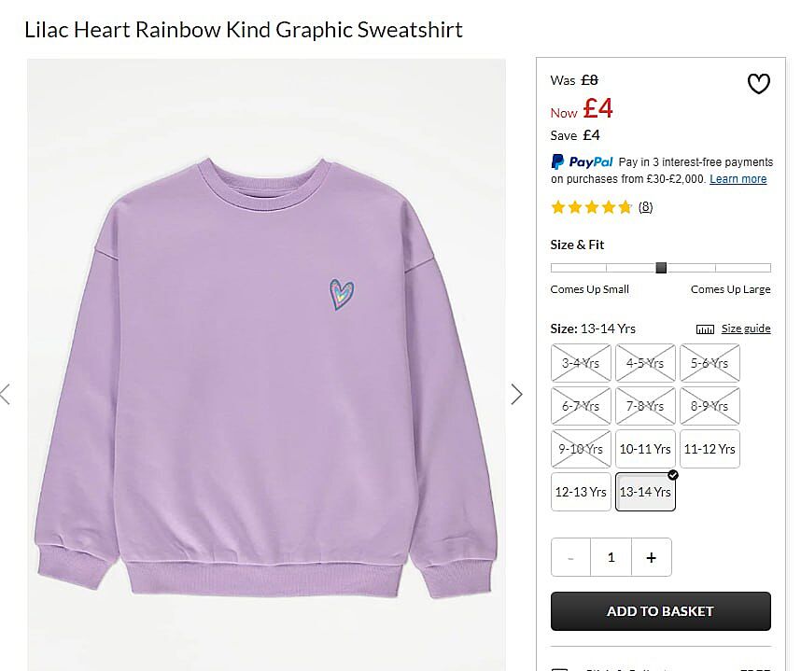
Task: Click ADD TO BASKET button
Action: 661,611
